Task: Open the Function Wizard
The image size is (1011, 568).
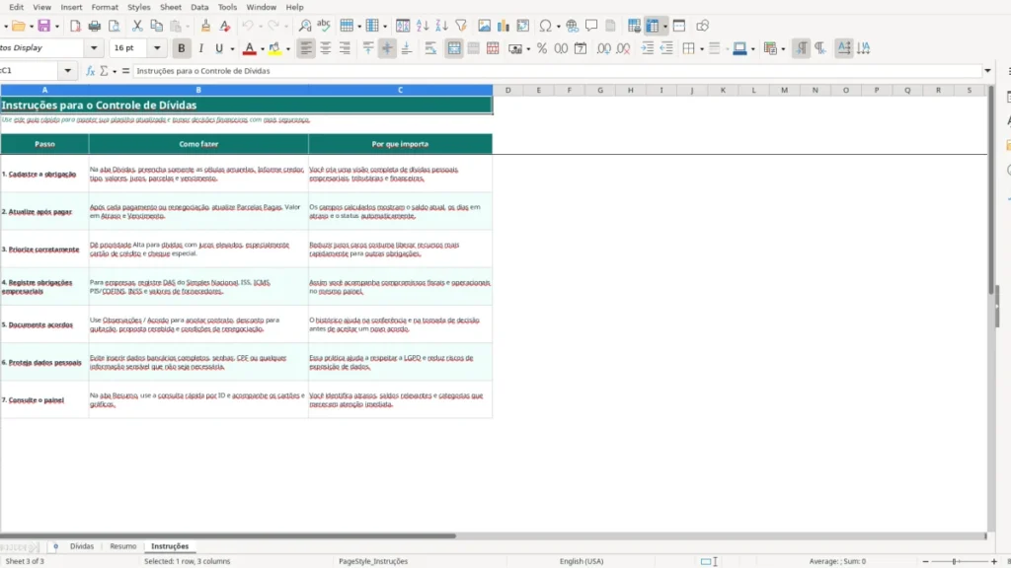Action: pyautogui.click(x=90, y=71)
